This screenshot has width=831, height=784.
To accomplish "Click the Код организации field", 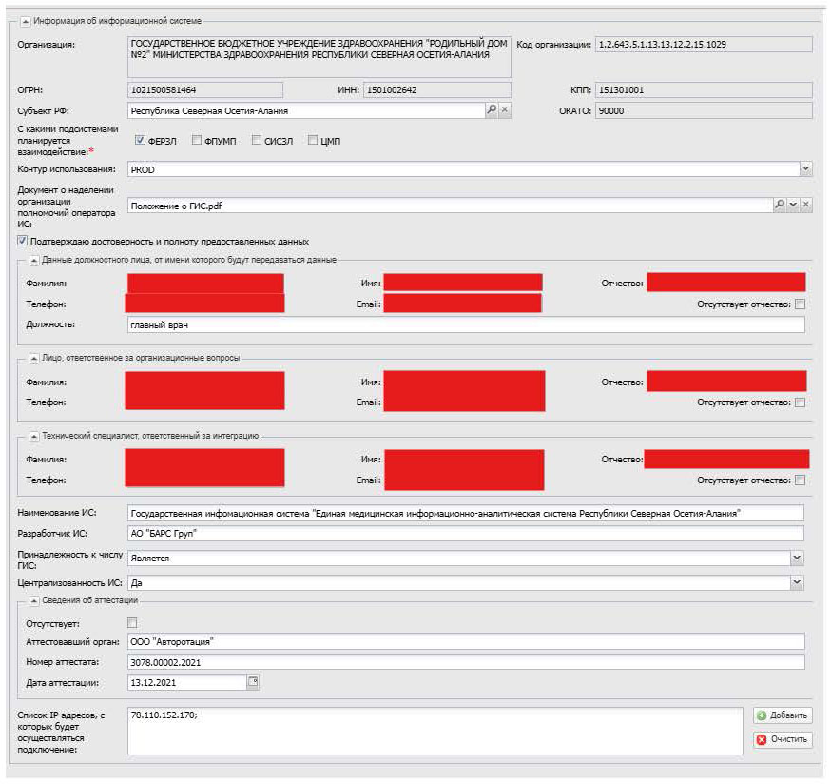I will click(704, 44).
